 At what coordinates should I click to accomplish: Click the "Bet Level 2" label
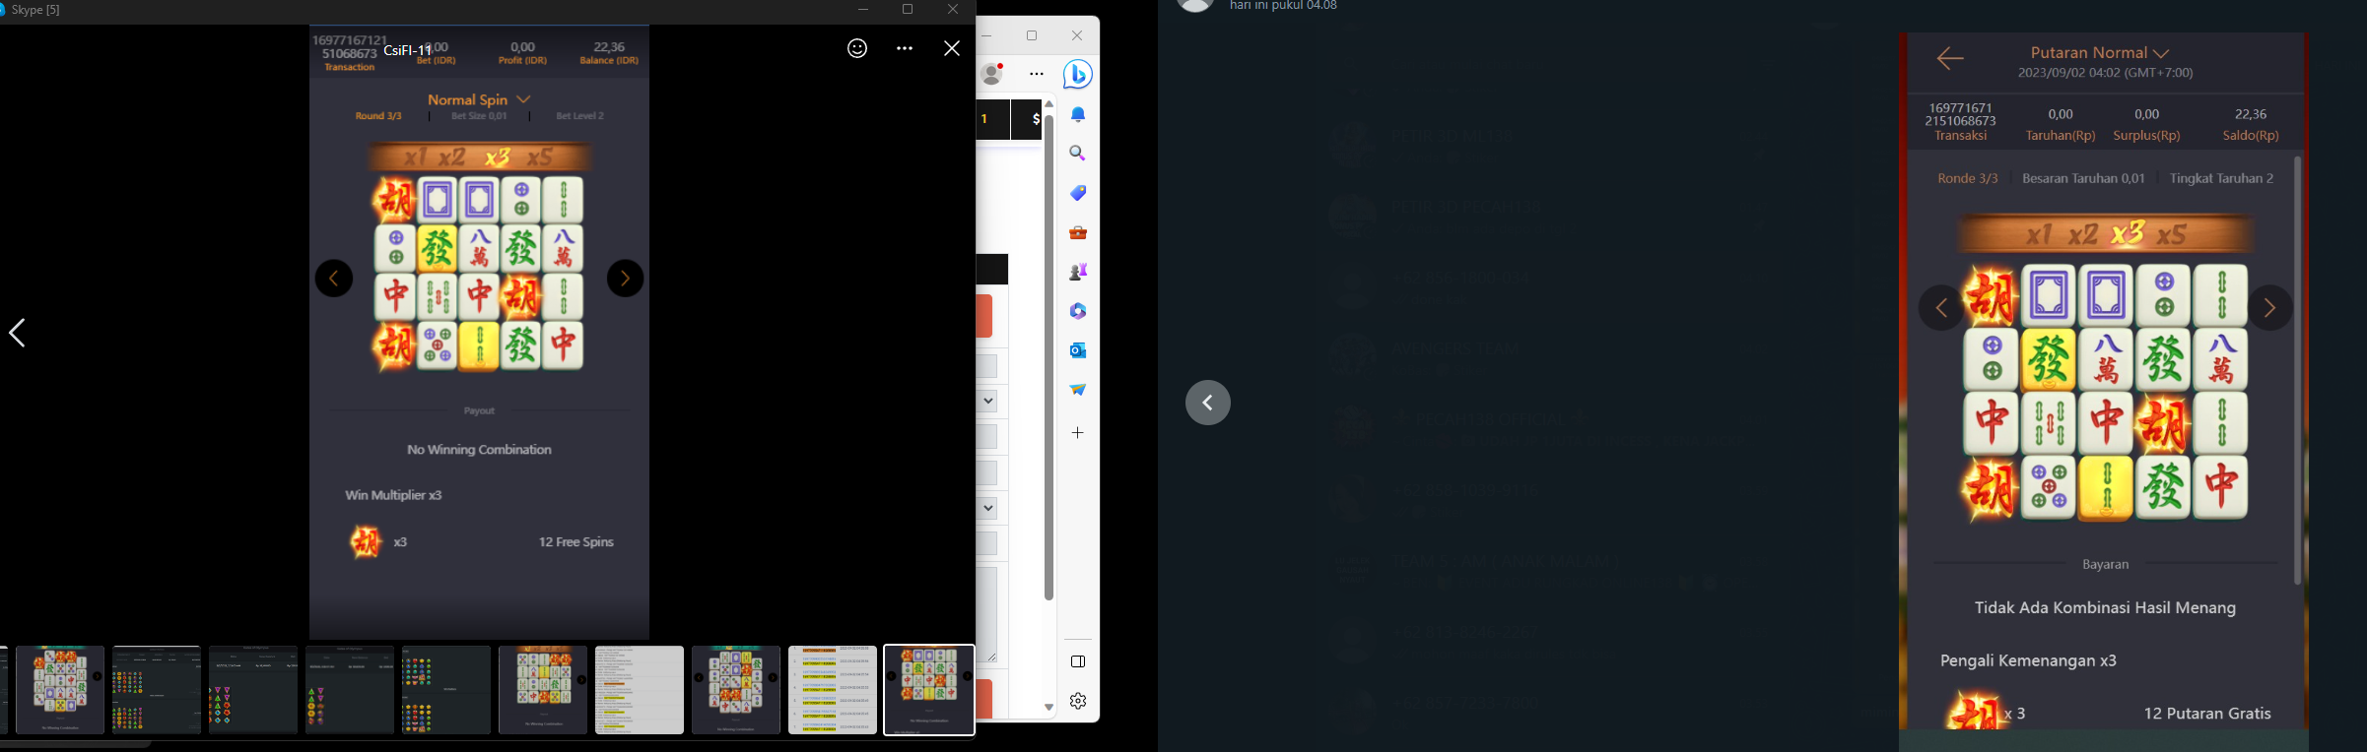(x=580, y=116)
